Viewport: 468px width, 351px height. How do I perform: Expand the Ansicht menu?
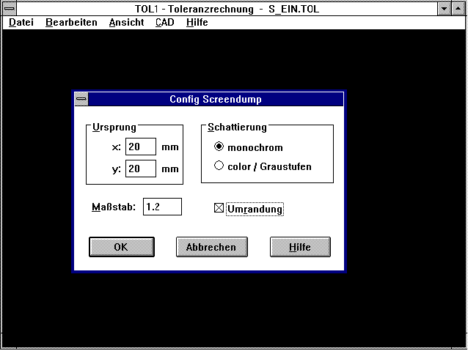[x=126, y=23]
